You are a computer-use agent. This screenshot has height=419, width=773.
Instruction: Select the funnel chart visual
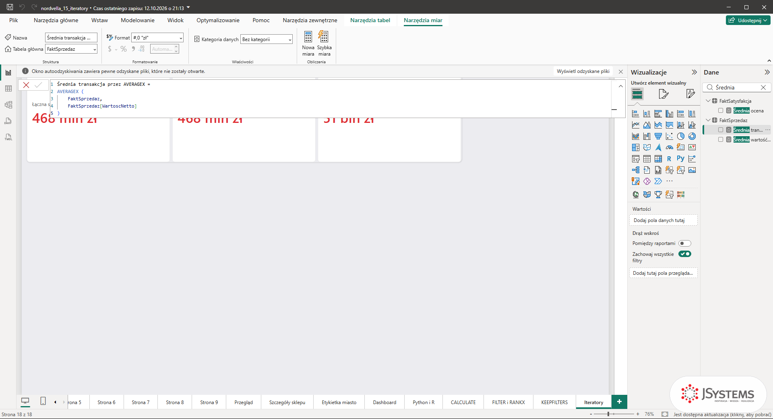point(658,136)
